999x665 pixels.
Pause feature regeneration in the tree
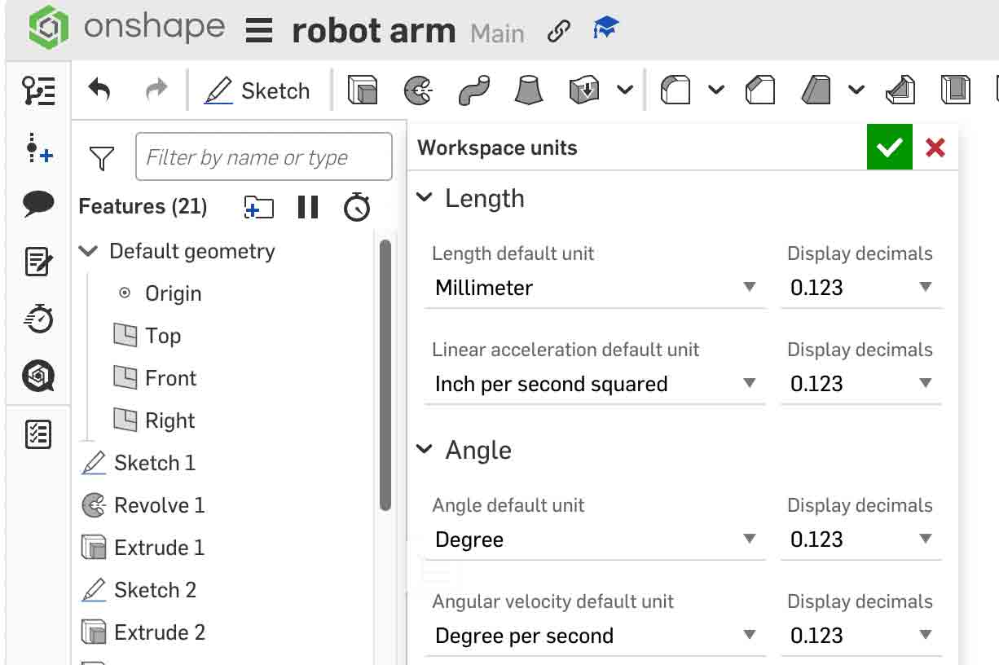(x=307, y=207)
